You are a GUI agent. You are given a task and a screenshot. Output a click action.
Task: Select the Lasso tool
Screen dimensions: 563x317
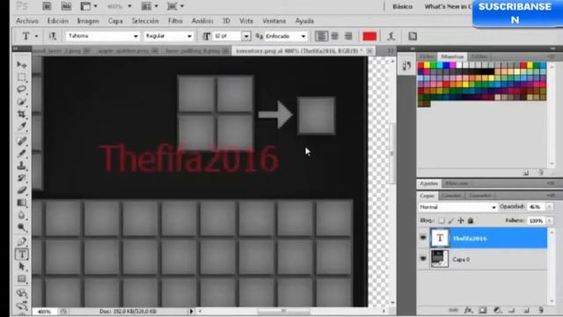point(22,89)
